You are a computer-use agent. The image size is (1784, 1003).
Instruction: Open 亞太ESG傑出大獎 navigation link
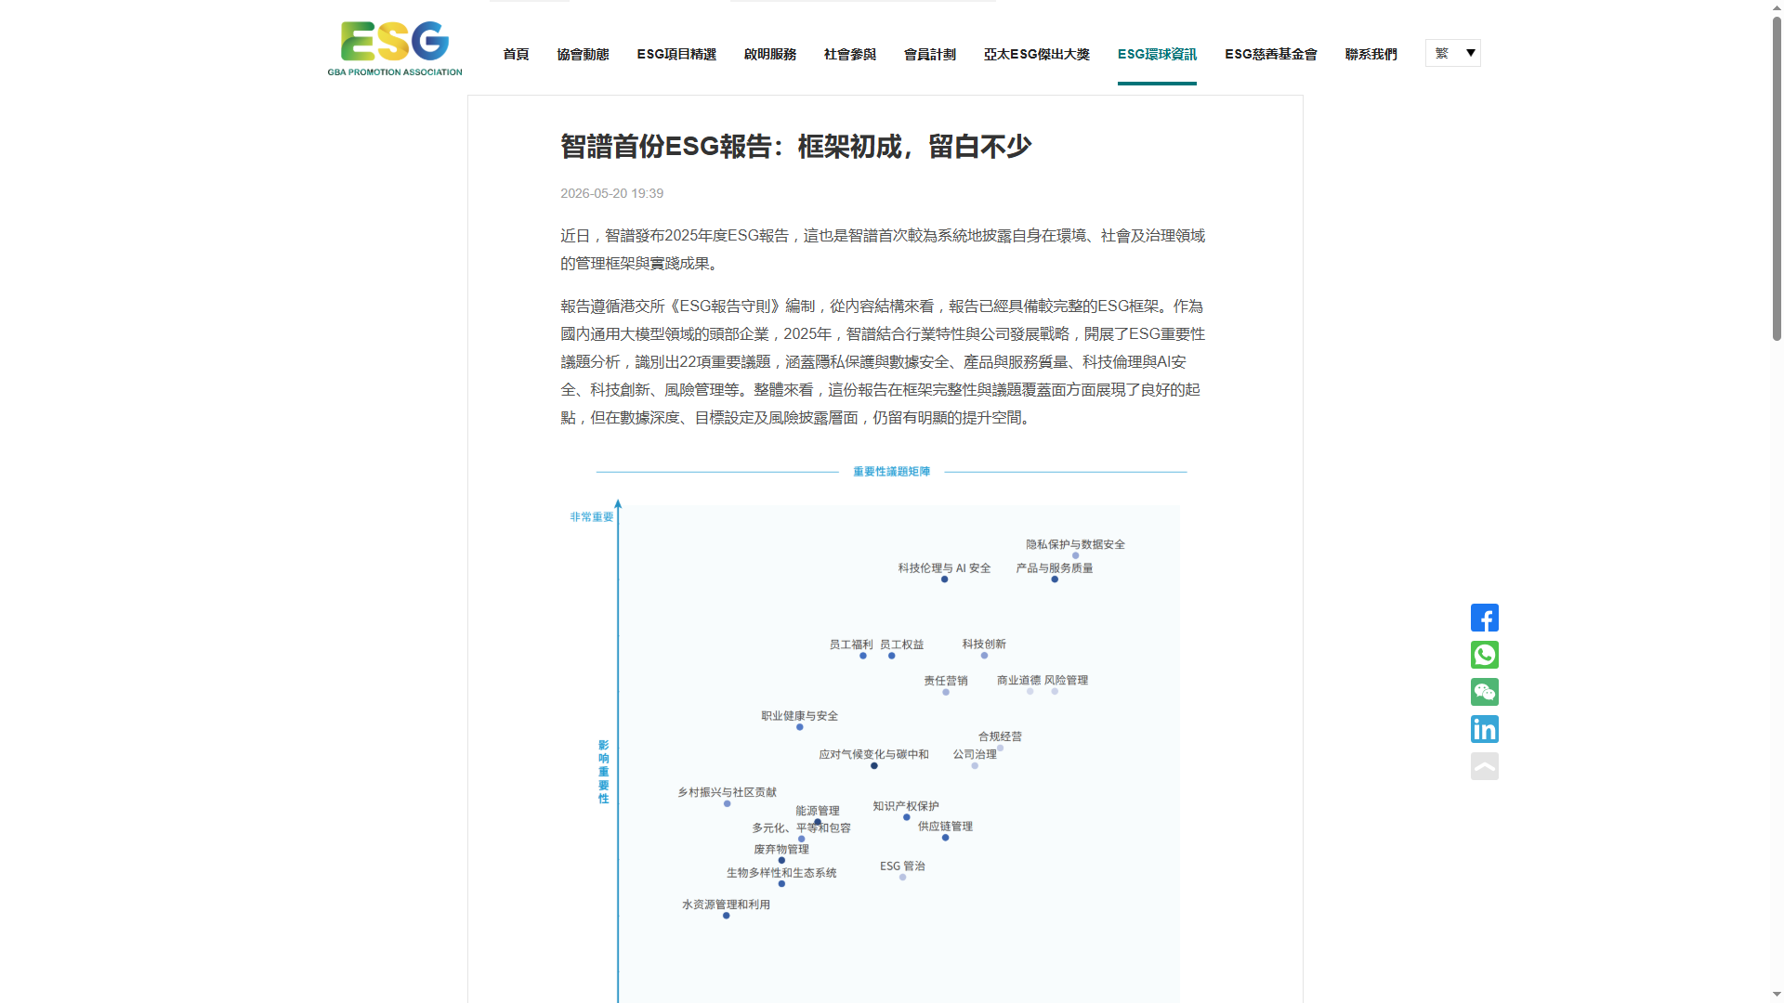click(1037, 54)
